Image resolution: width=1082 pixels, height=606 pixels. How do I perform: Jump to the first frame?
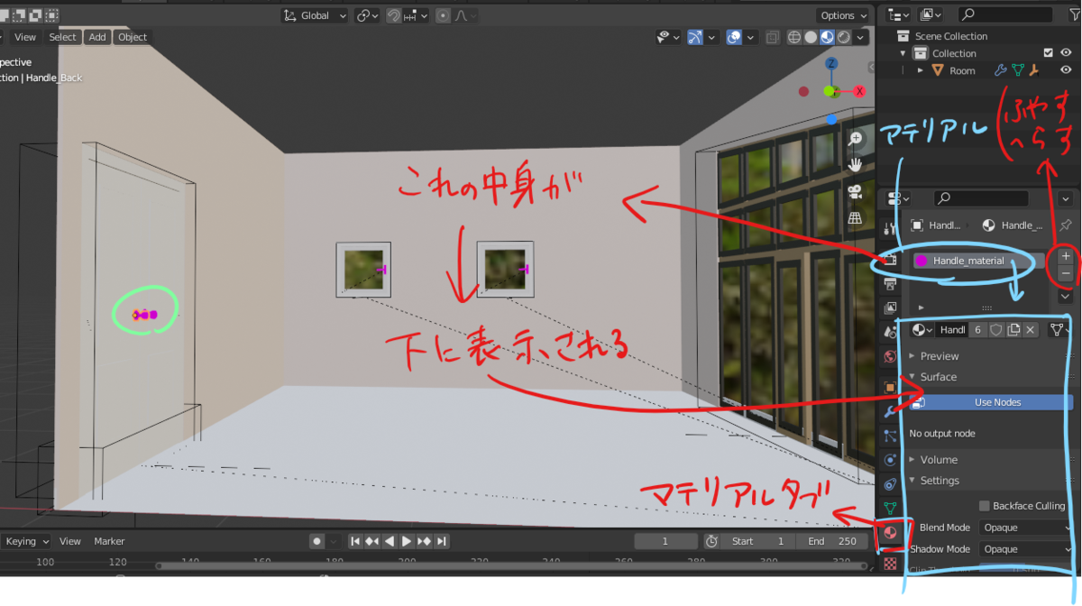pyautogui.click(x=355, y=541)
